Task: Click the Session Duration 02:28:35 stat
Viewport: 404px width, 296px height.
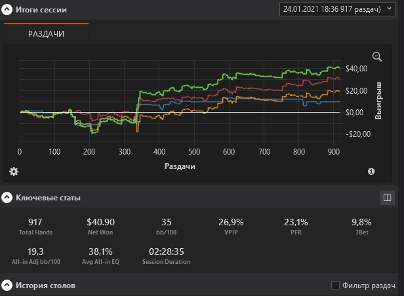Action: [165, 255]
